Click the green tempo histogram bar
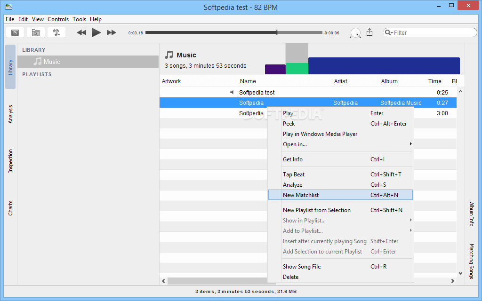The height and width of the screenshot is (301, 482). [x=297, y=69]
